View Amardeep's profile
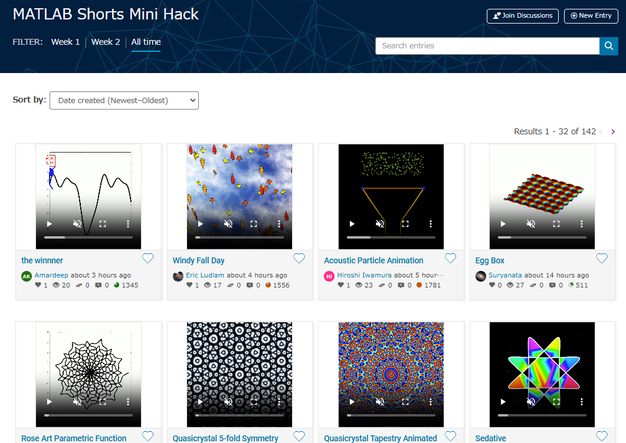The image size is (626, 443). pyautogui.click(x=51, y=275)
